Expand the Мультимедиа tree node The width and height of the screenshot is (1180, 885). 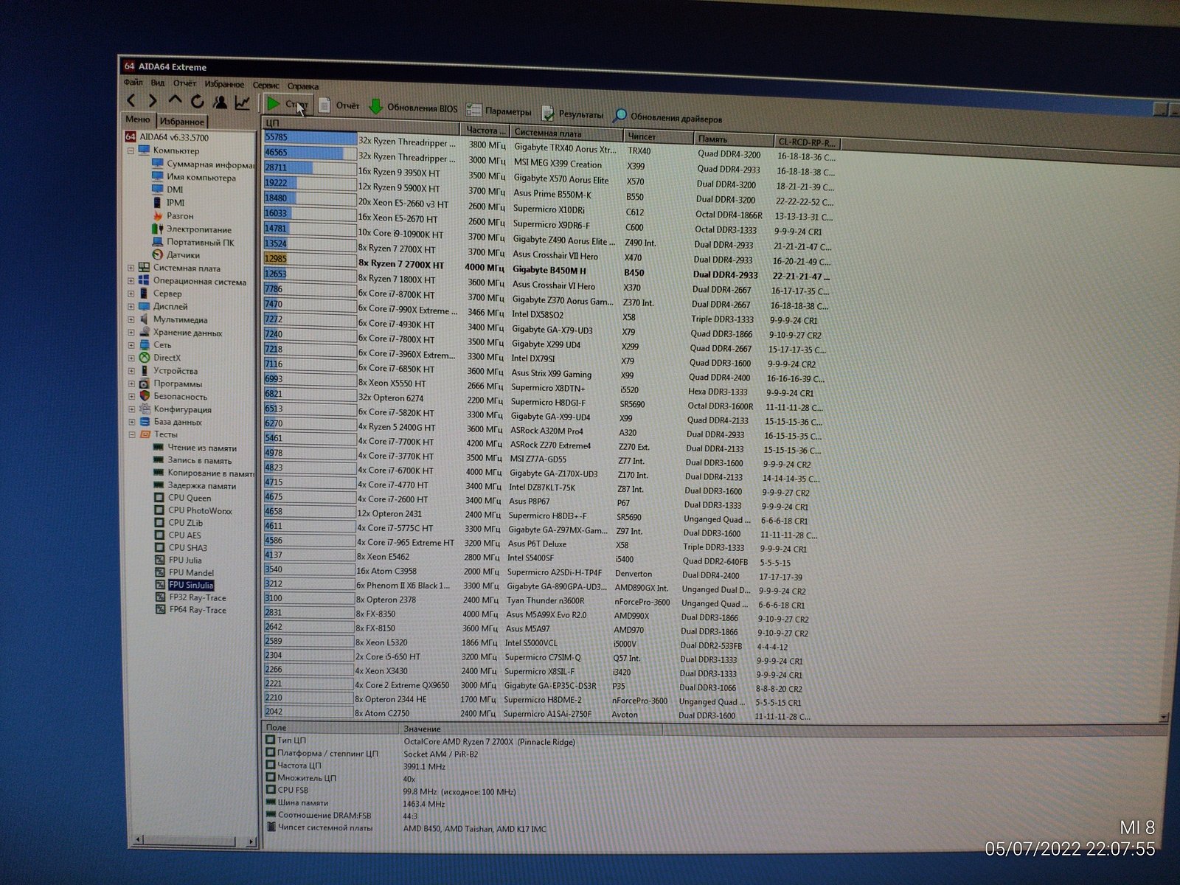point(131,319)
